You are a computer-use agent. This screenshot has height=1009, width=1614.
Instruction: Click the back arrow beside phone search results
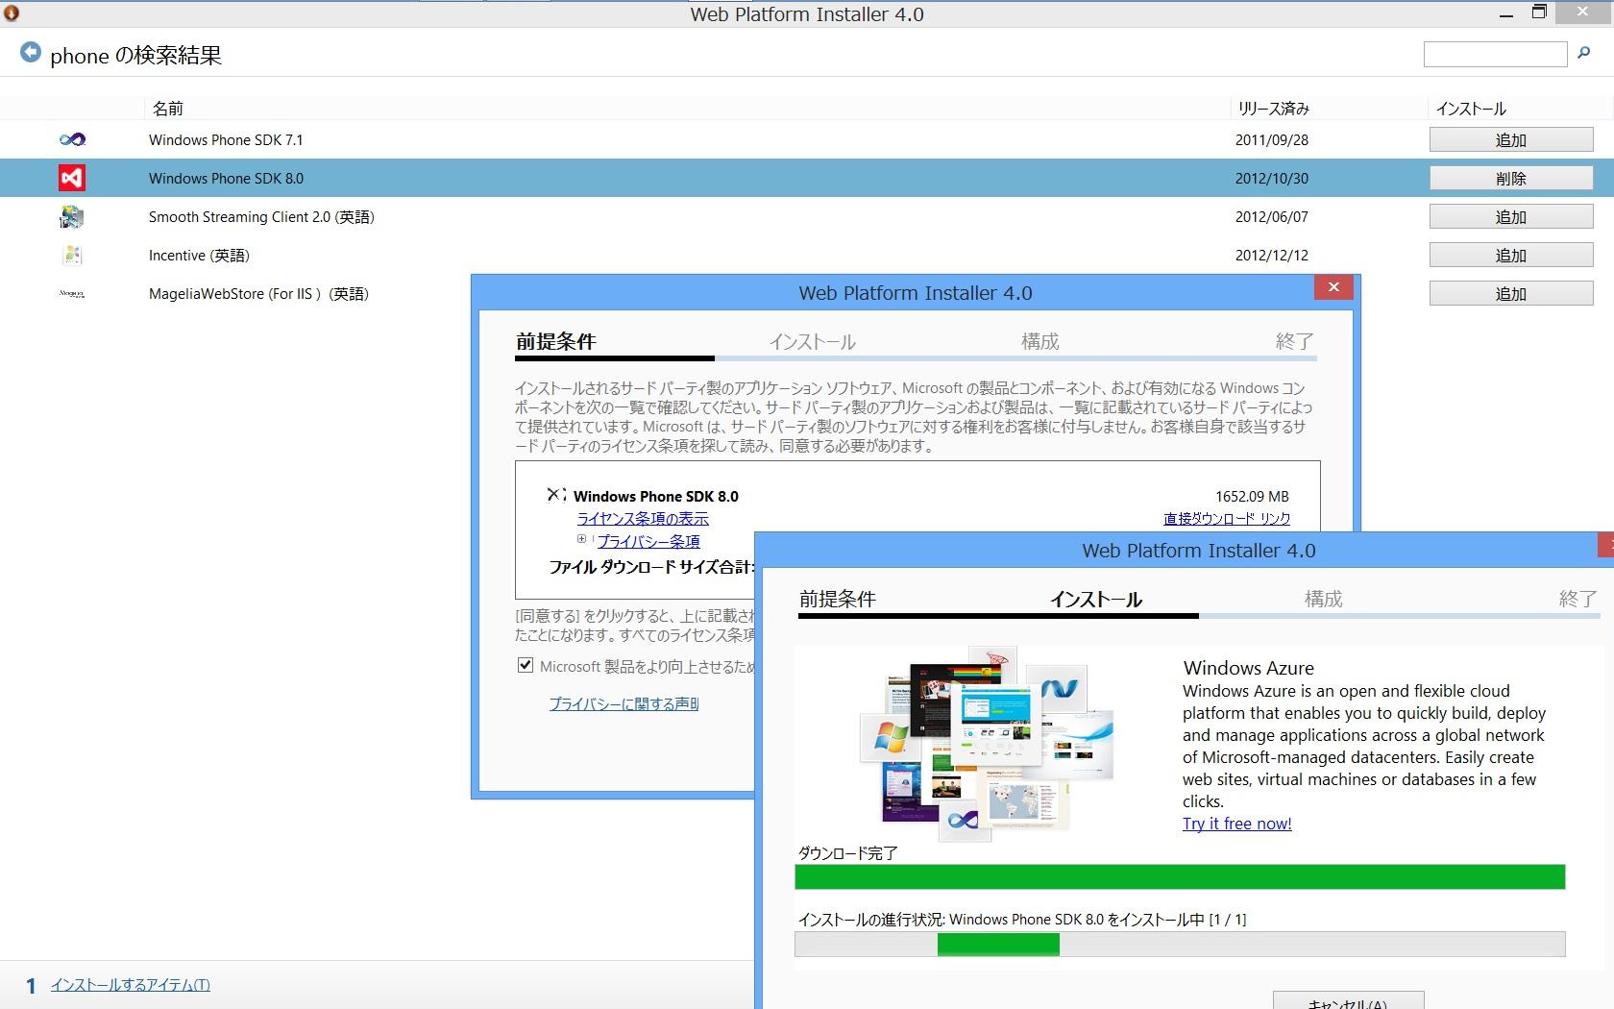tap(31, 53)
